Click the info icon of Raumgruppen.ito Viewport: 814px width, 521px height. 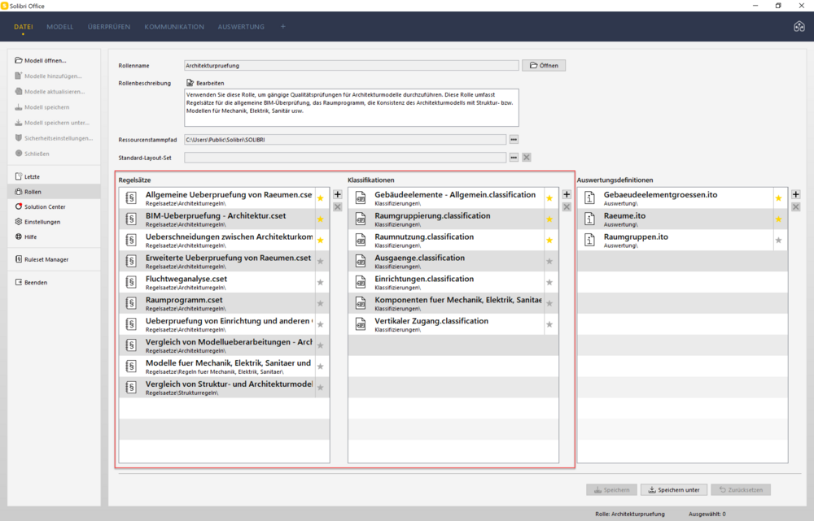(x=589, y=240)
